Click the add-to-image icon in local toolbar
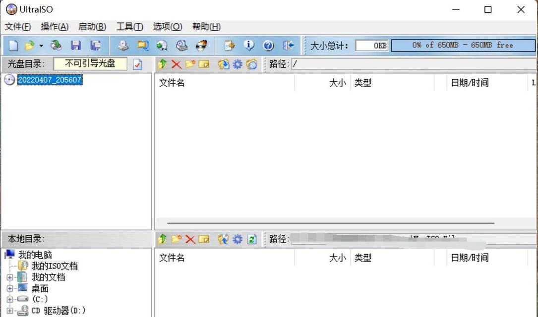The height and width of the screenshot is (317, 538). 223,239
